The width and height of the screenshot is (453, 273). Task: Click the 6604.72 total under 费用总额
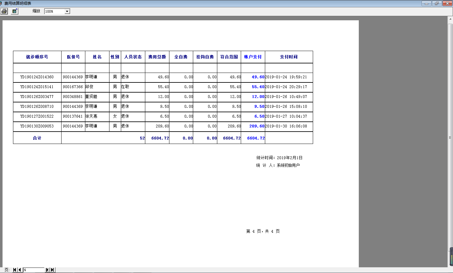(x=160, y=138)
